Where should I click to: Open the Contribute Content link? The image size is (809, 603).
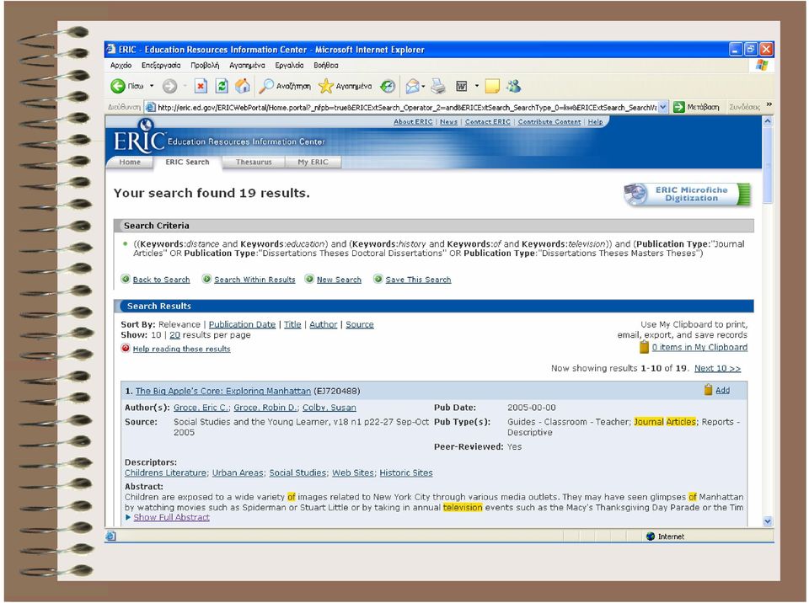pos(549,122)
